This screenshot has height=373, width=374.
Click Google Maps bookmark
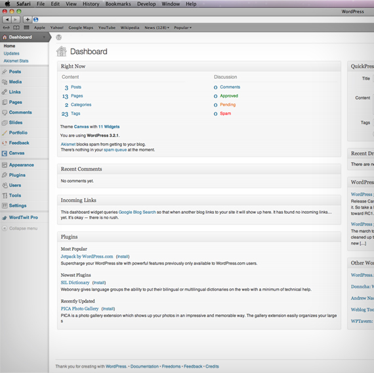[81, 28]
